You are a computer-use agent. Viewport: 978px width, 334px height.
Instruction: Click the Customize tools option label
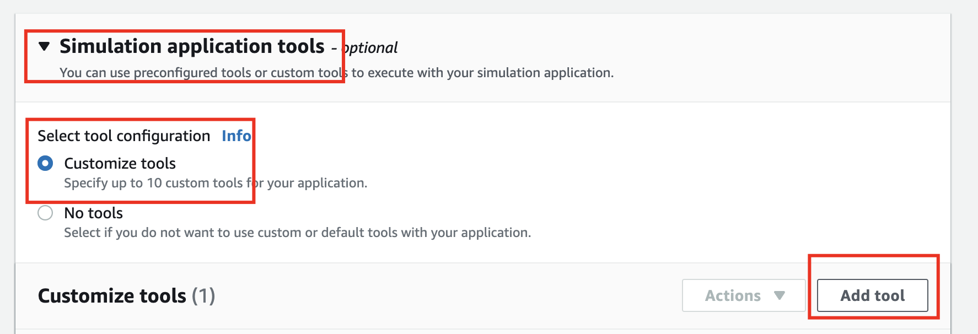pyautogui.click(x=120, y=164)
